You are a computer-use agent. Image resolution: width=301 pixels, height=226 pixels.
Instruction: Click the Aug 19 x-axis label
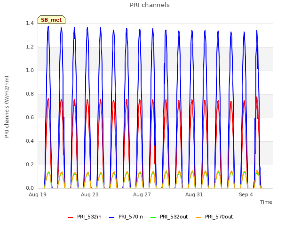[x=38, y=194]
